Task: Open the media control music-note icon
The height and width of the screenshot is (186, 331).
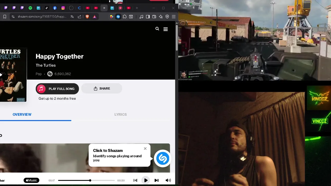Action: [x=141, y=17]
